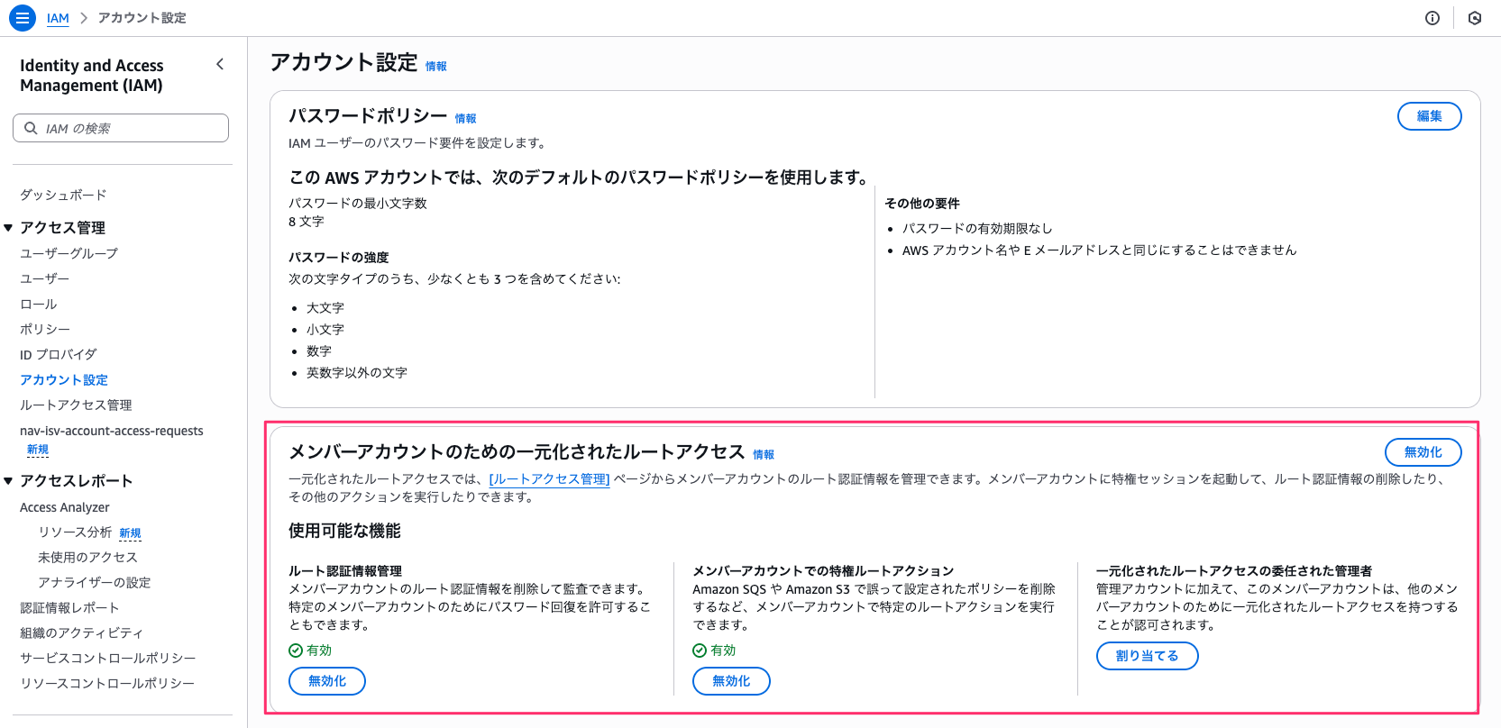Collapse the IAM sidebar with chevron
Viewport: 1501px width, 728px height.
click(220, 64)
